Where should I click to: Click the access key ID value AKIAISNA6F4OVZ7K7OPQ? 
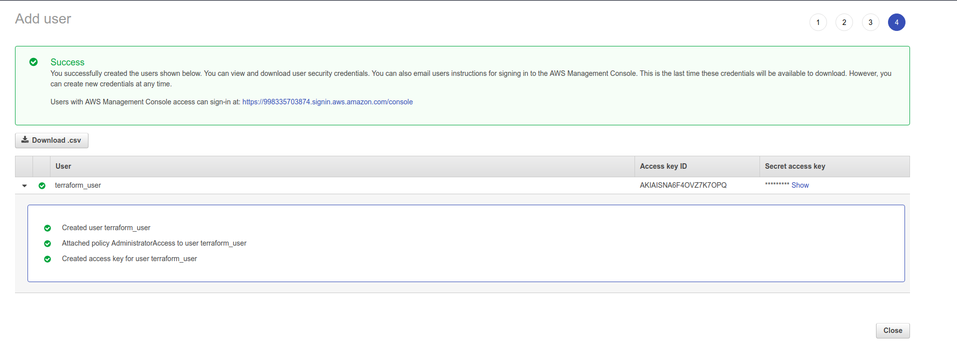click(x=683, y=185)
